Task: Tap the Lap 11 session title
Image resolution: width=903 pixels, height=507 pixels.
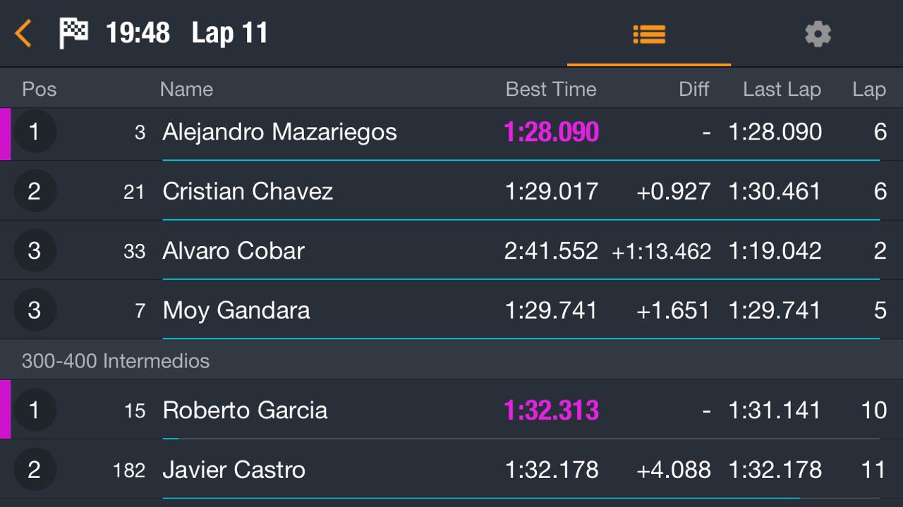Action: click(230, 33)
